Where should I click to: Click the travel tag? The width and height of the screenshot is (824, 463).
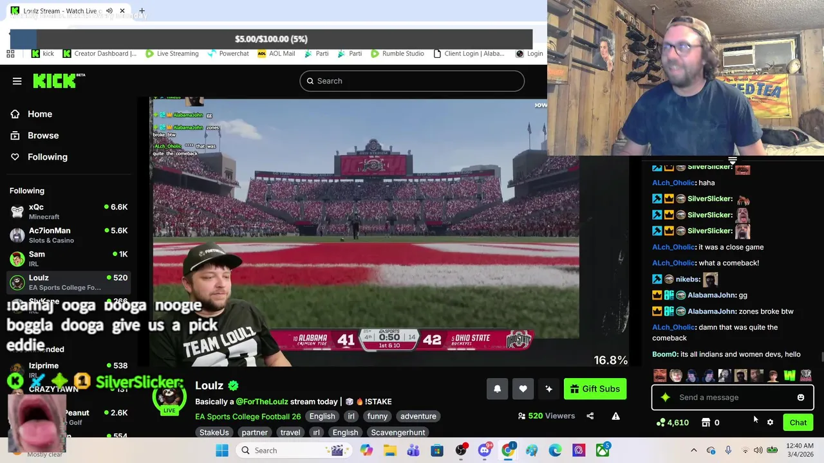(x=290, y=432)
